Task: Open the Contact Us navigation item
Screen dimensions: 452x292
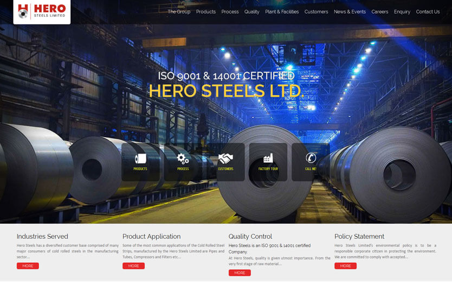Action: [x=428, y=12]
